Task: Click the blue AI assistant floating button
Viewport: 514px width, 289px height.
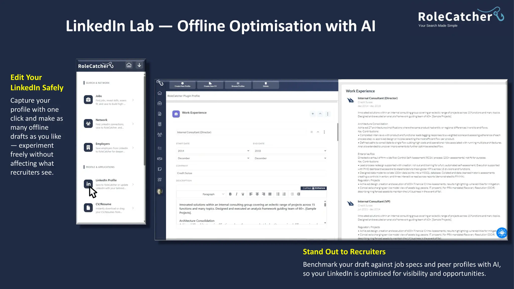Action: pyautogui.click(x=502, y=233)
